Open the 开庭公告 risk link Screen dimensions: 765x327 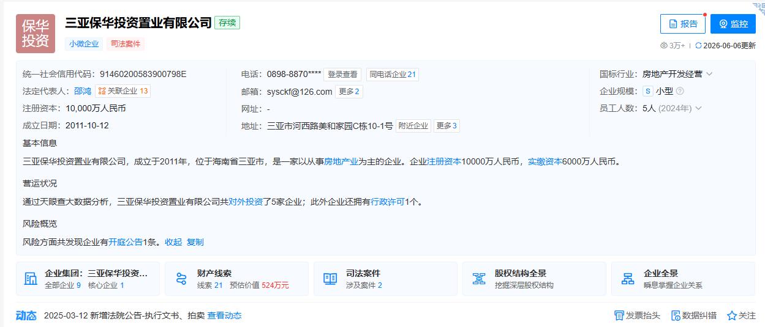(x=126, y=242)
